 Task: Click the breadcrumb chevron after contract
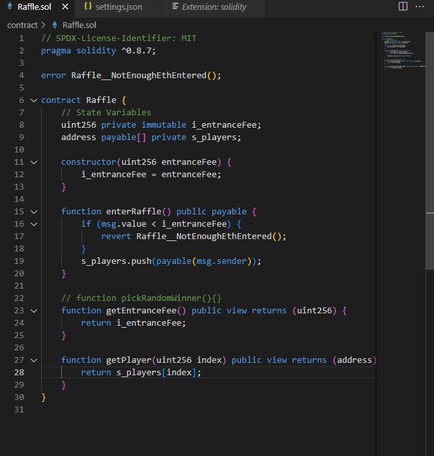click(44, 25)
